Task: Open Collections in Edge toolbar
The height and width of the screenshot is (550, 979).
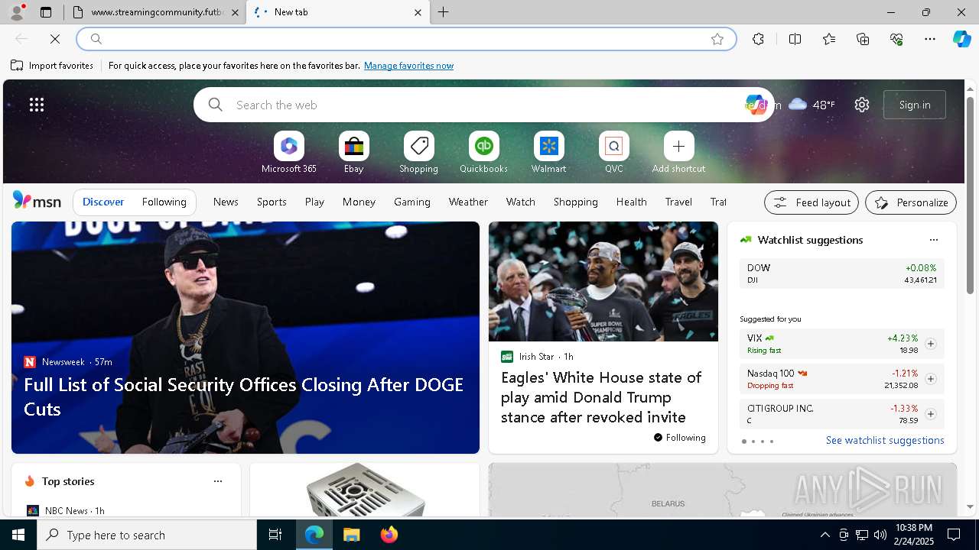Action: pos(863,39)
